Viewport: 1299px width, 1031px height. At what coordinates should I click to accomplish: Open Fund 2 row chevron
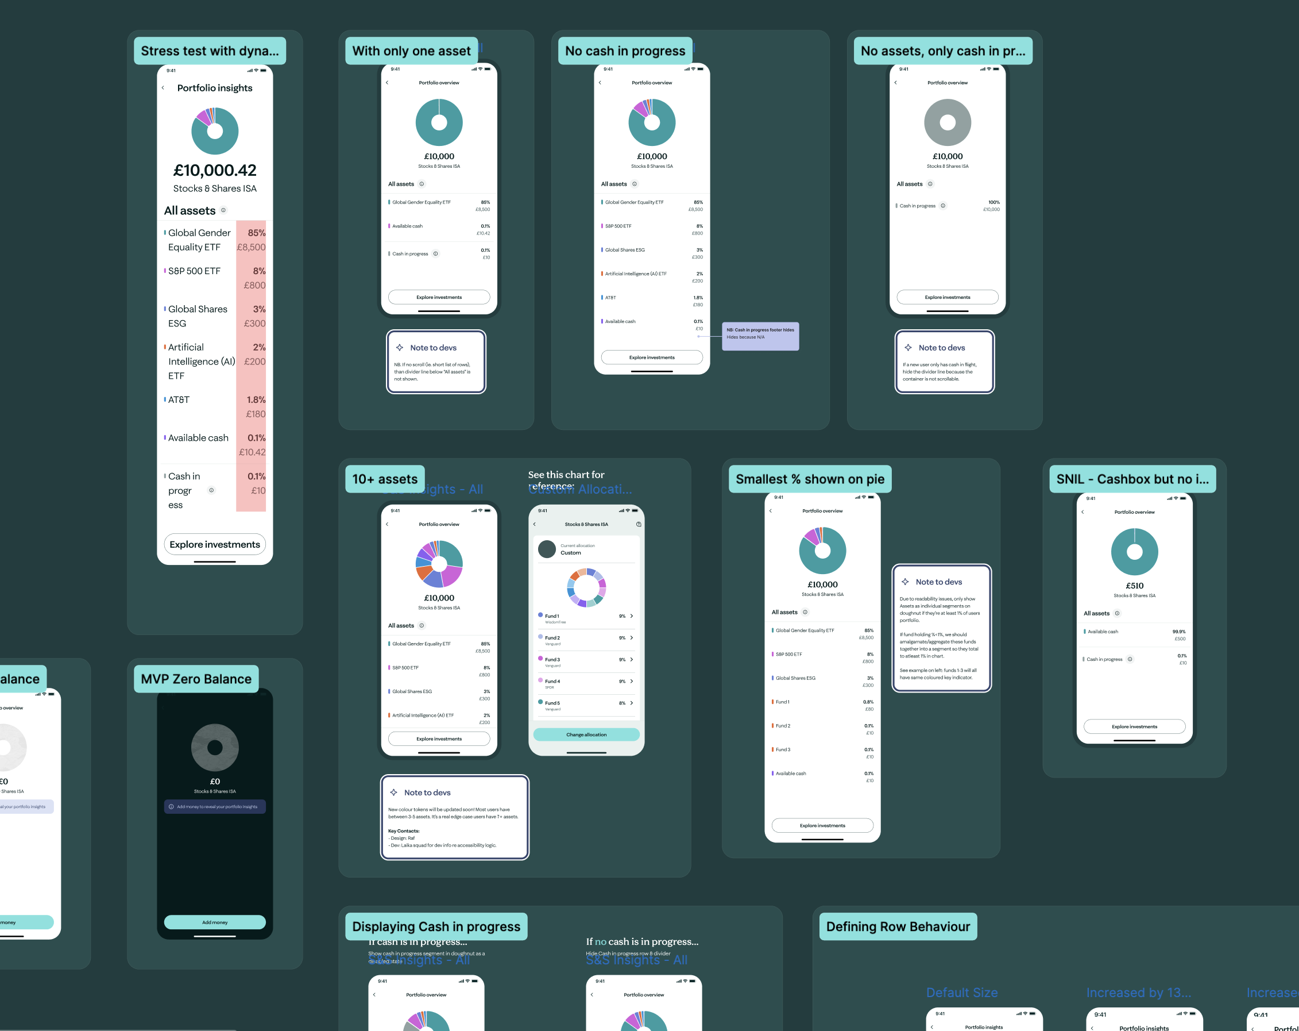[632, 638]
